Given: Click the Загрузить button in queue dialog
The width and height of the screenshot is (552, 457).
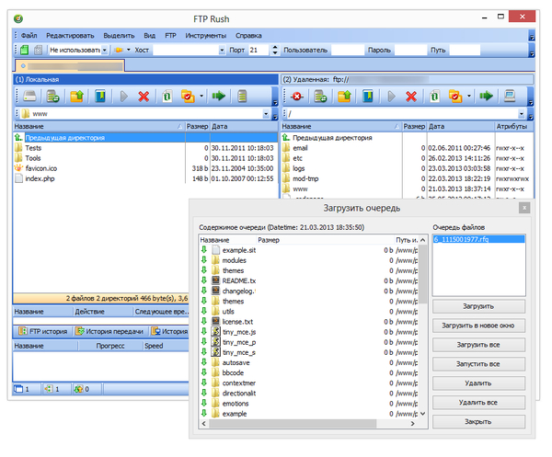Looking at the screenshot, I should [478, 306].
